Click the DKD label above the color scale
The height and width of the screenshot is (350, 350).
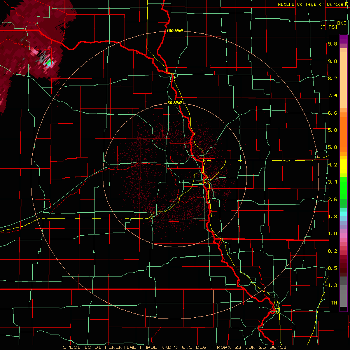pyautogui.click(x=342, y=23)
